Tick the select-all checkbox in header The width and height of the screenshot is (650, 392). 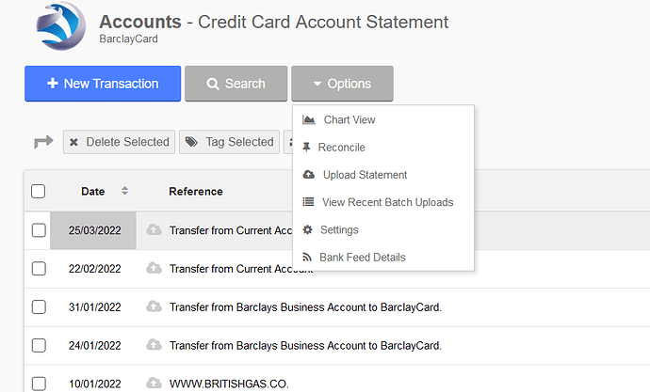tap(38, 191)
